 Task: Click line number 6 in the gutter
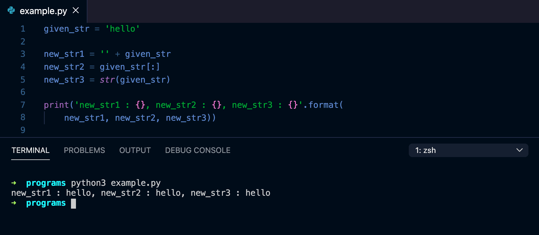(23, 92)
